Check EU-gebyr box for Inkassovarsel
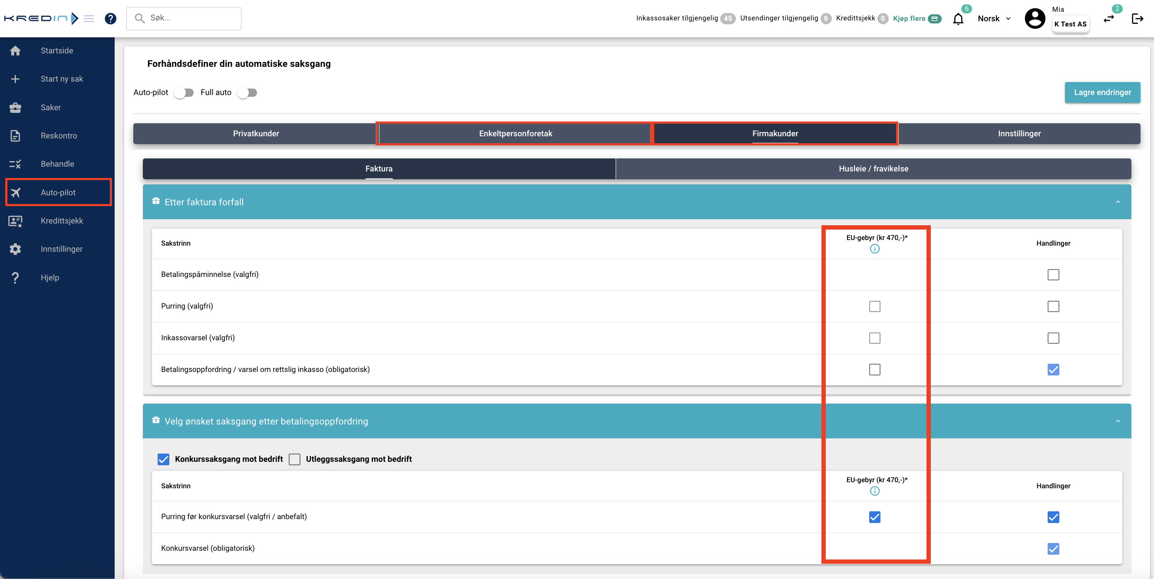The width and height of the screenshot is (1154, 579). tap(874, 338)
